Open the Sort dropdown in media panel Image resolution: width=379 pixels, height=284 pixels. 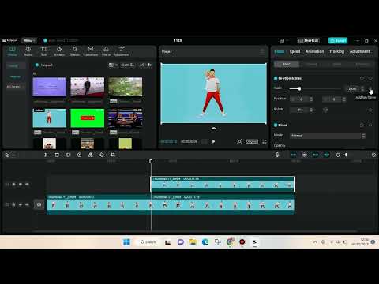[128, 65]
